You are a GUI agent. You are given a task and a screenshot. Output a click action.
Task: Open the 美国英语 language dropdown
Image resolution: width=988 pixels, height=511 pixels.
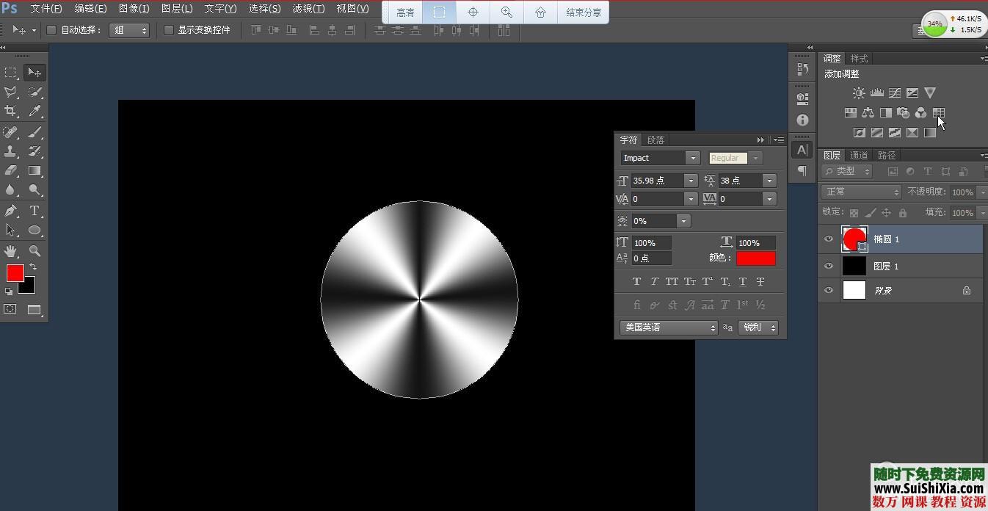(668, 328)
